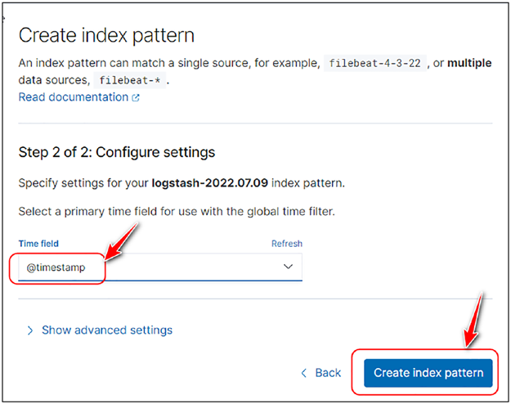Click the Create index pattern button
This screenshot has width=511, height=404.
point(428,373)
